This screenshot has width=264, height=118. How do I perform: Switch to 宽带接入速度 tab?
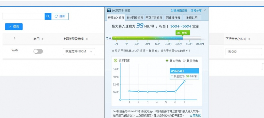116,18
